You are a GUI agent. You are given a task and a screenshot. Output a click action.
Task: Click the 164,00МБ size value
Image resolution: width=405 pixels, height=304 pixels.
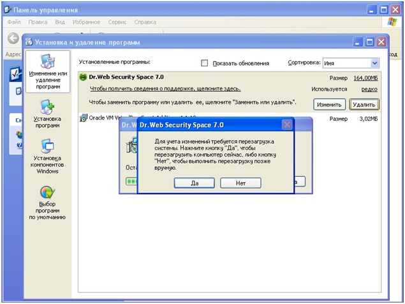tap(365, 78)
